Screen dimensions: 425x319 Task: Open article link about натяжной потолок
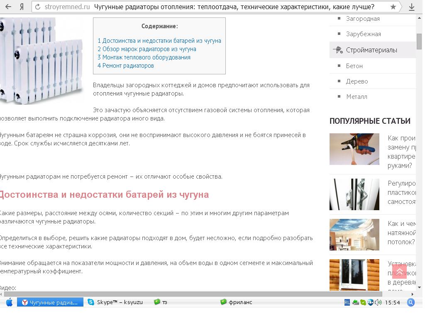click(x=402, y=233)
